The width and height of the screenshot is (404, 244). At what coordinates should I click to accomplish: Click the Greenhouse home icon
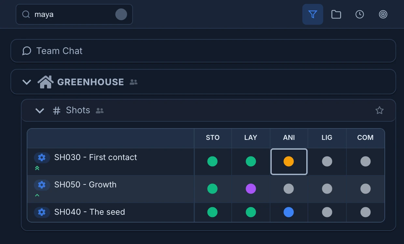(46, 82)
